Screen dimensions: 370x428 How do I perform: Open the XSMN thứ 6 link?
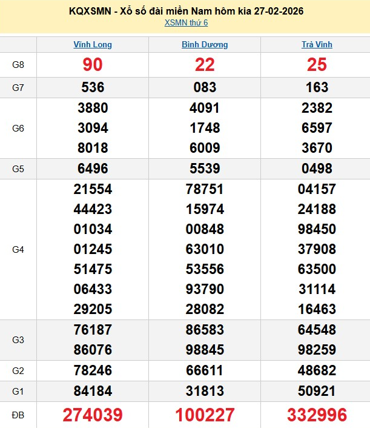pos(186,23)
